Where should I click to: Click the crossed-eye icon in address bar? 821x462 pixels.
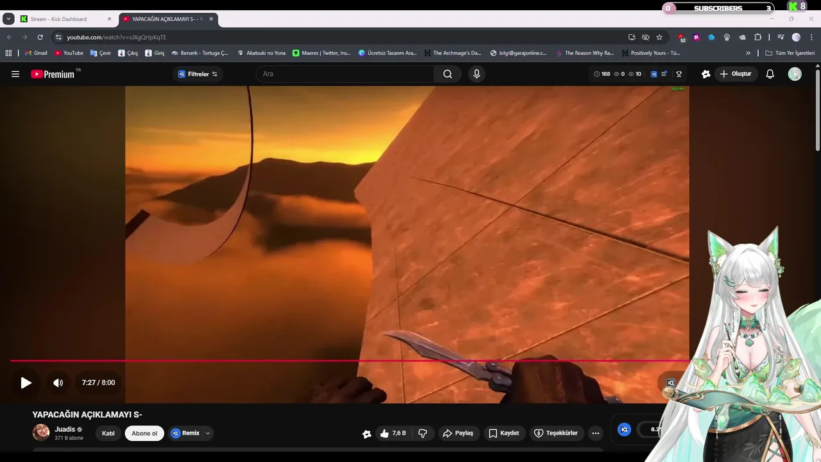click(x=646, y=37)
